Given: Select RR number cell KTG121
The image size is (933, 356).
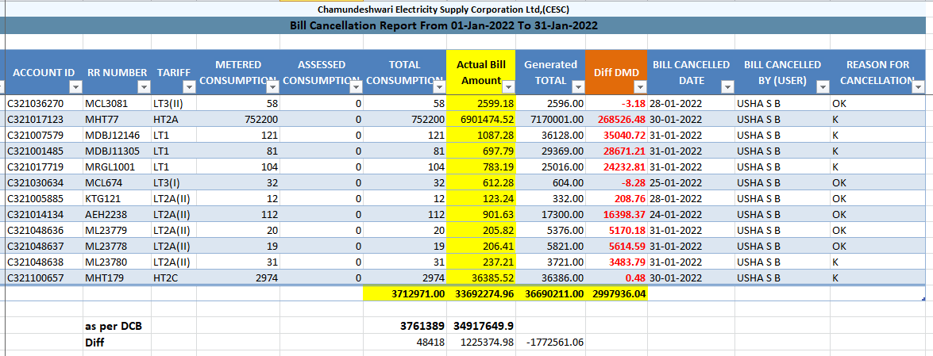Looking at the screenshot, I should click(x=117, y=198).
